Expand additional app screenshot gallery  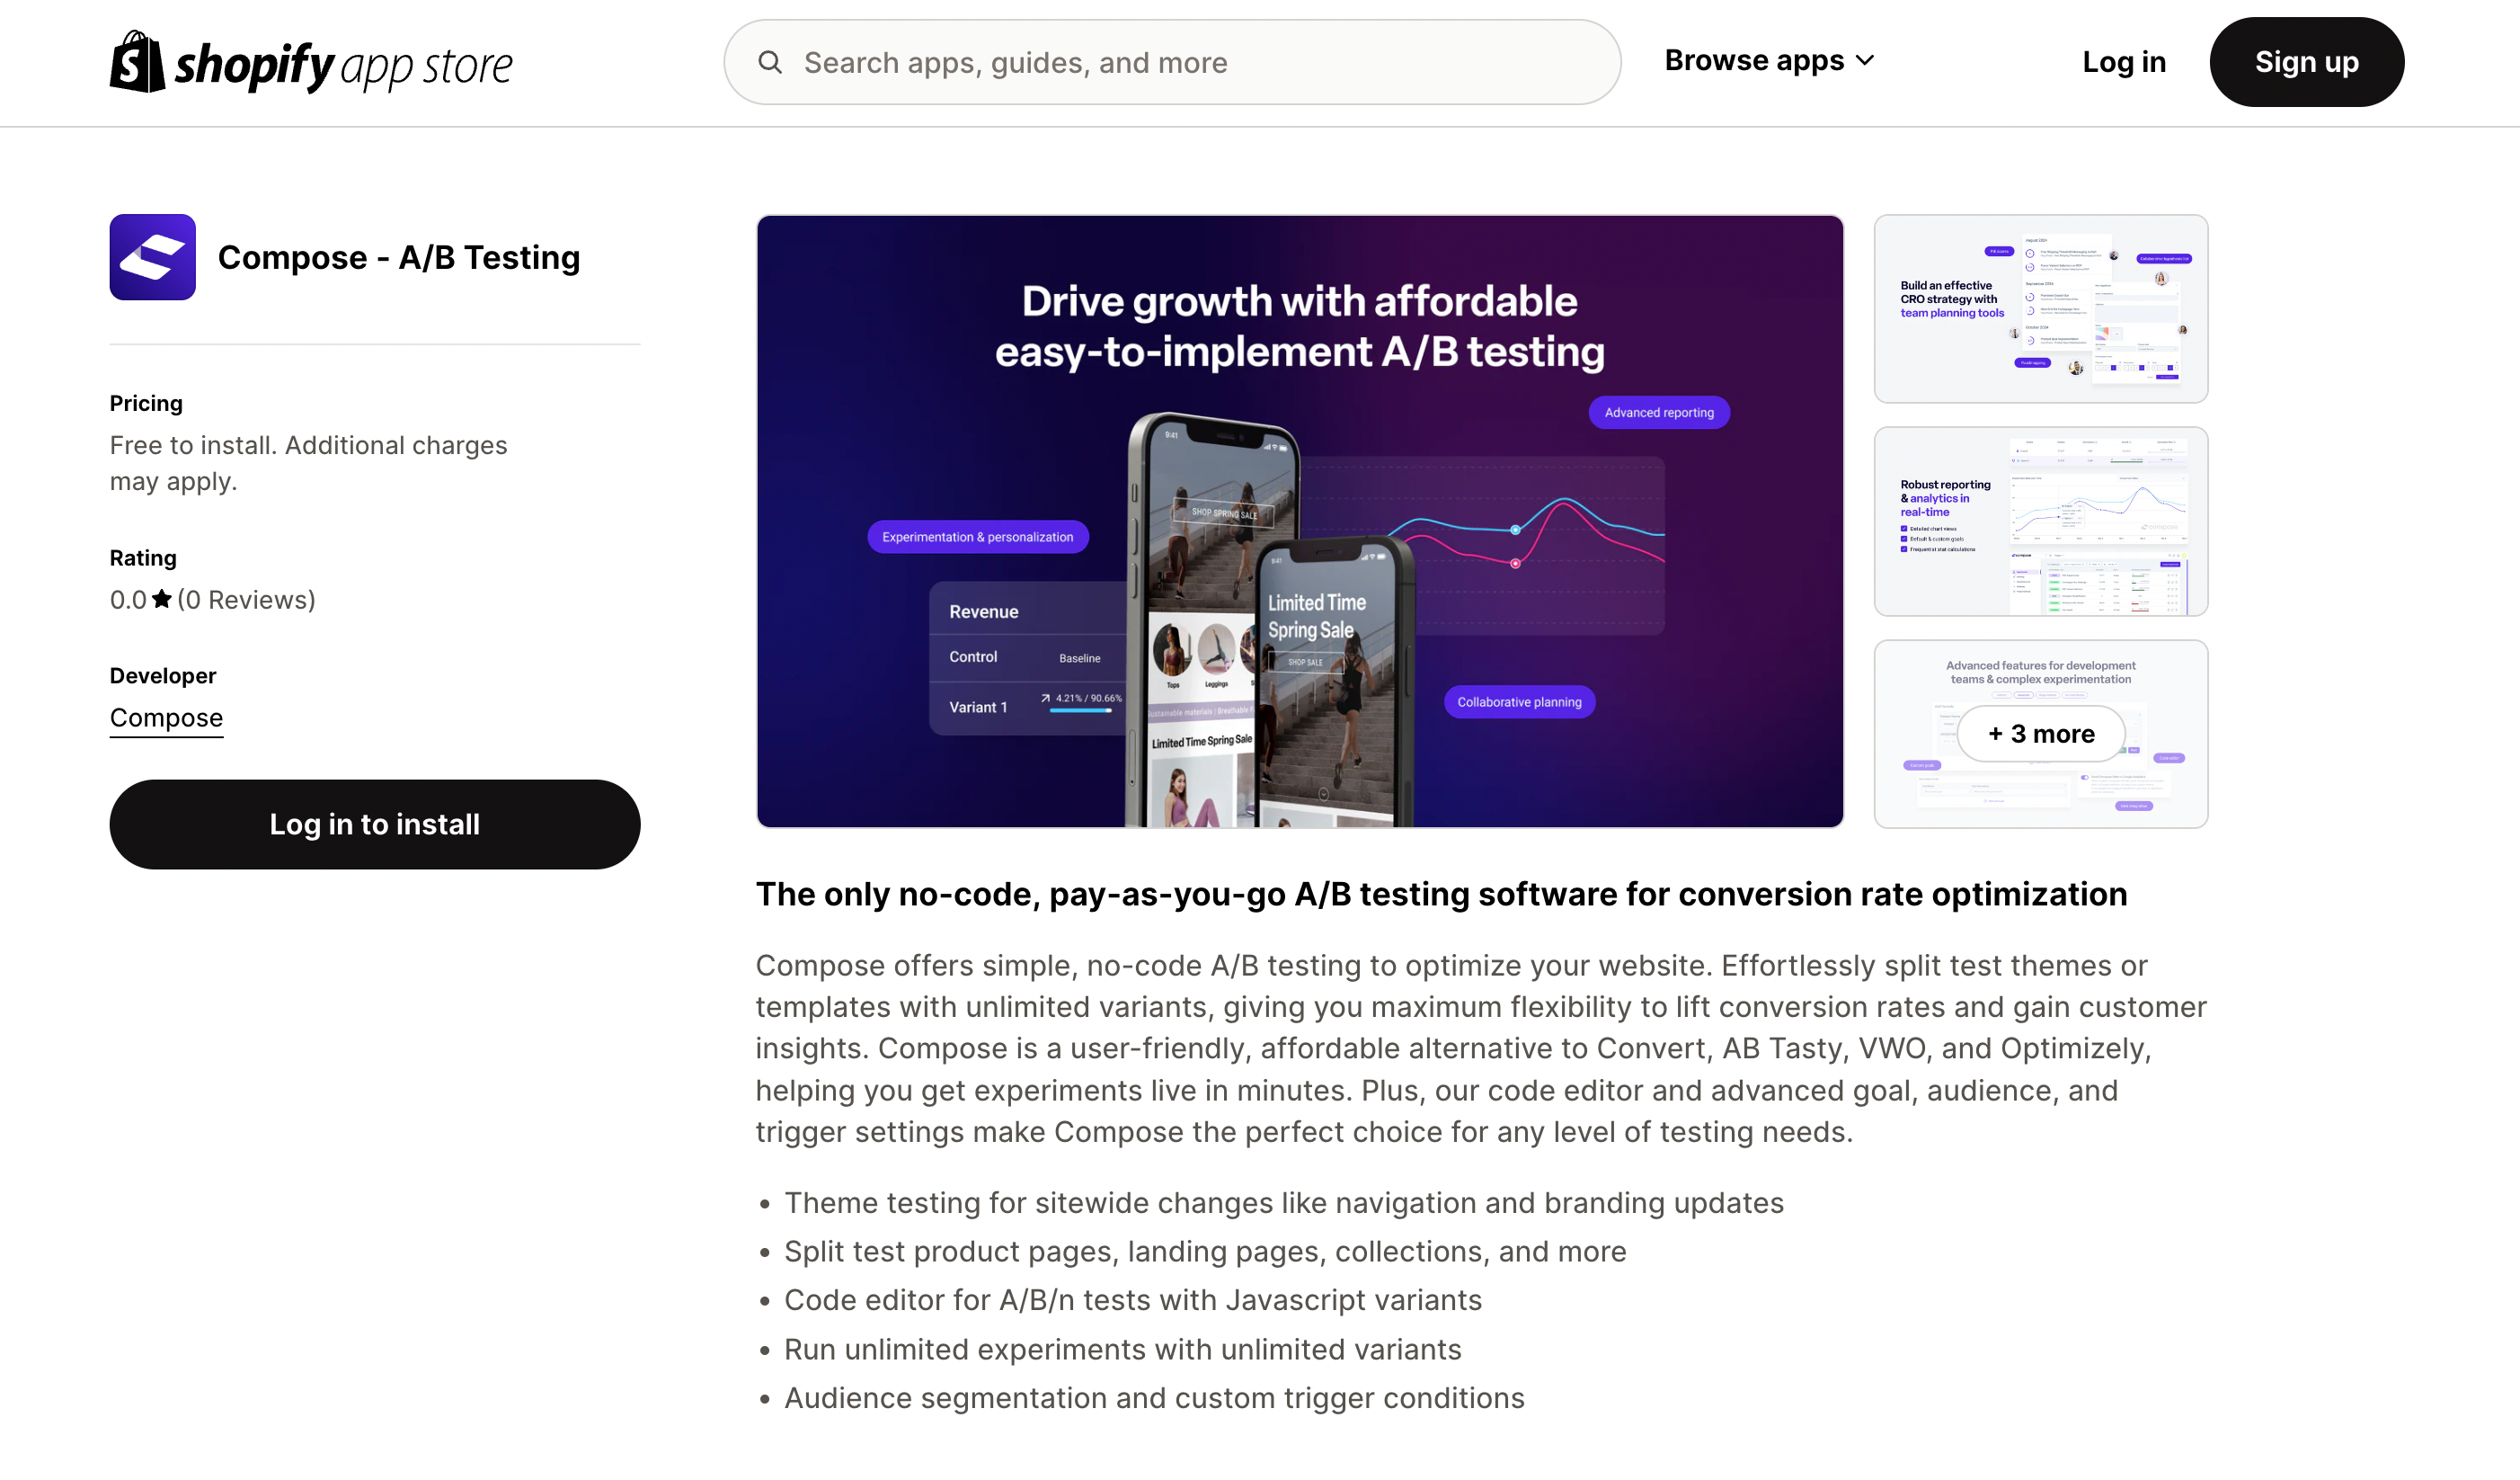click(2041, 733)
